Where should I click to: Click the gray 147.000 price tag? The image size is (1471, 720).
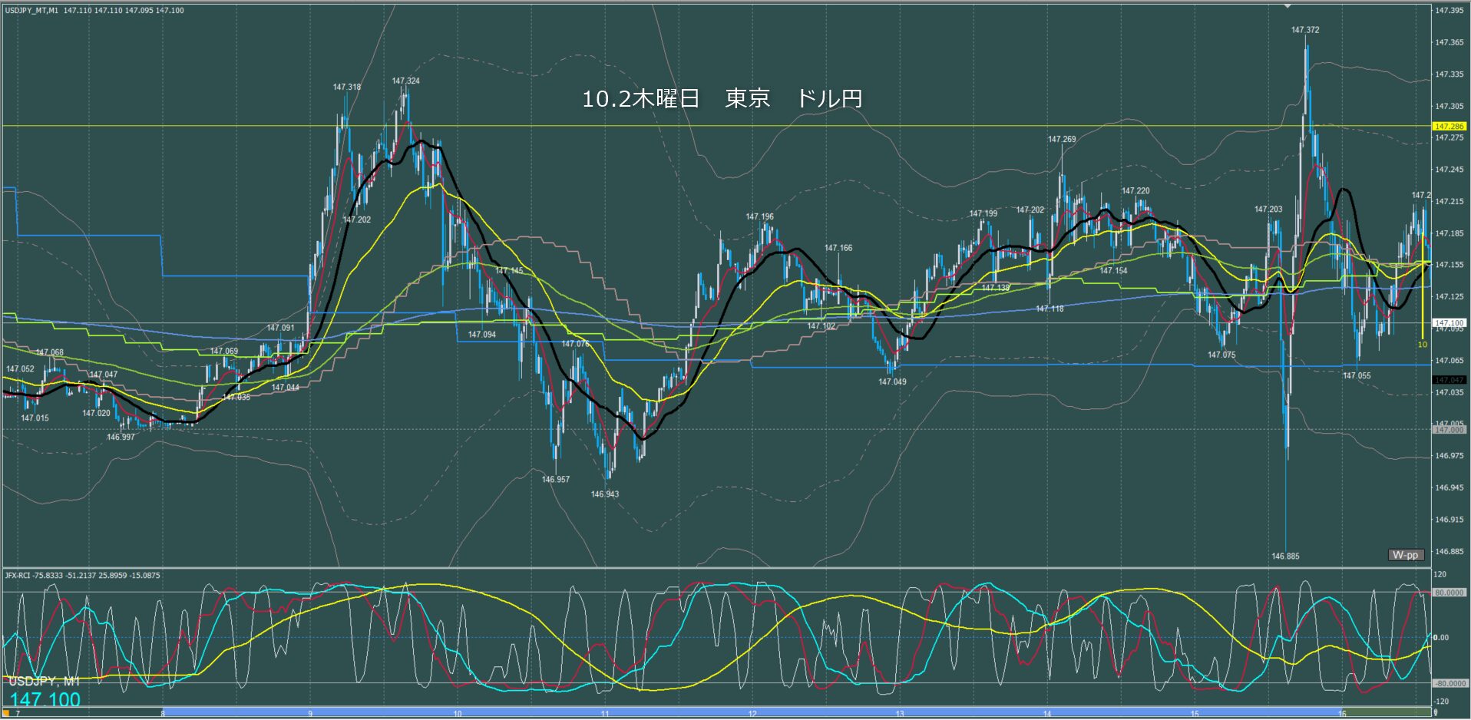click(x=1449, y=430)
